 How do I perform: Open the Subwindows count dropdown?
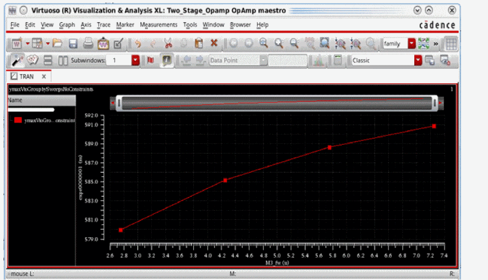(135, 60)
